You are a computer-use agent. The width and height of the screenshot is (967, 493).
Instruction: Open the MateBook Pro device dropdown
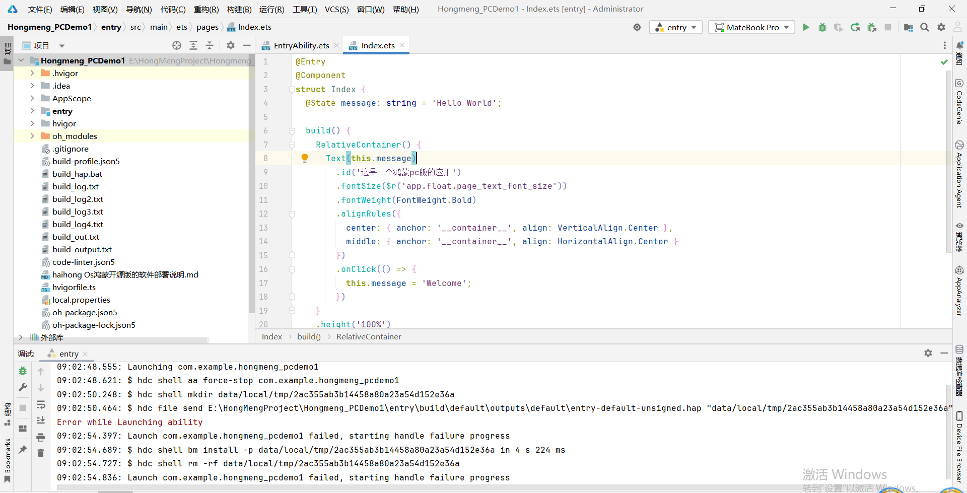(751, 27)
